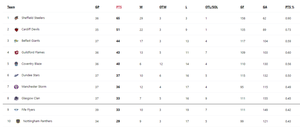This screenshot has width=300, height=127.
Task: Click the Glasgow Clan team logo
Action: coord(16,98)
